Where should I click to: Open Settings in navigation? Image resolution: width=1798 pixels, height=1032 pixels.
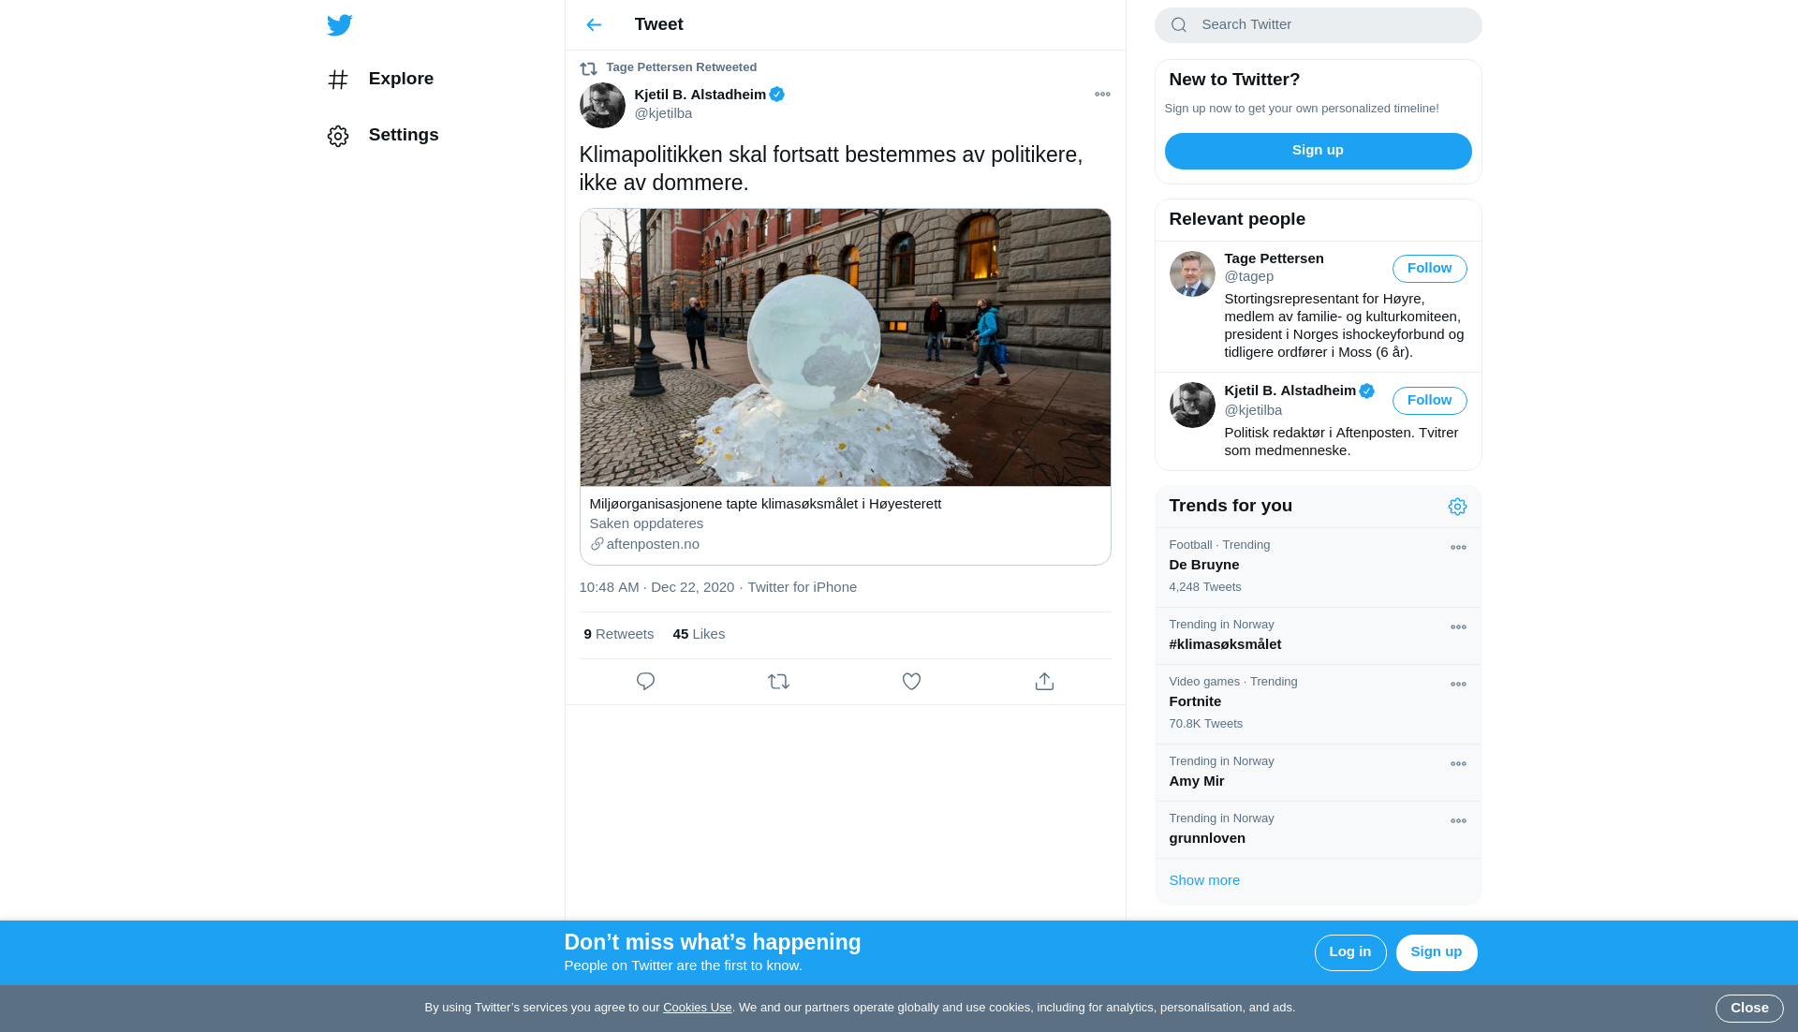point(404,135)
